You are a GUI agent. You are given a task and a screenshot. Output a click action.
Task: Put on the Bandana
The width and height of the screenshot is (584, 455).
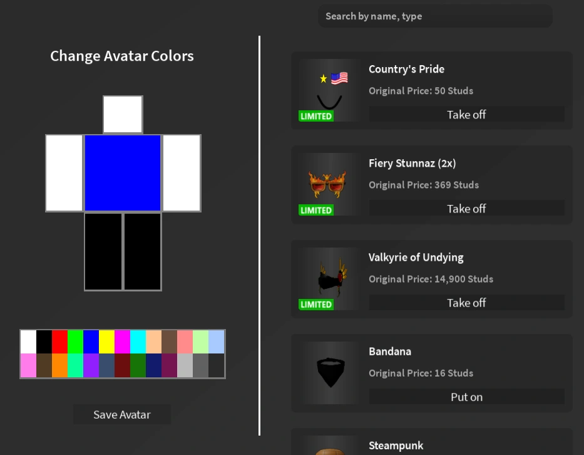pos(466,396)
